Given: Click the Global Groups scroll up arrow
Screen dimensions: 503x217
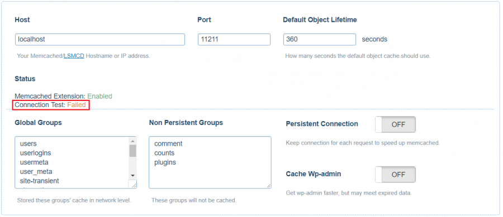Looking at the screenshot, I should (132, 141).
